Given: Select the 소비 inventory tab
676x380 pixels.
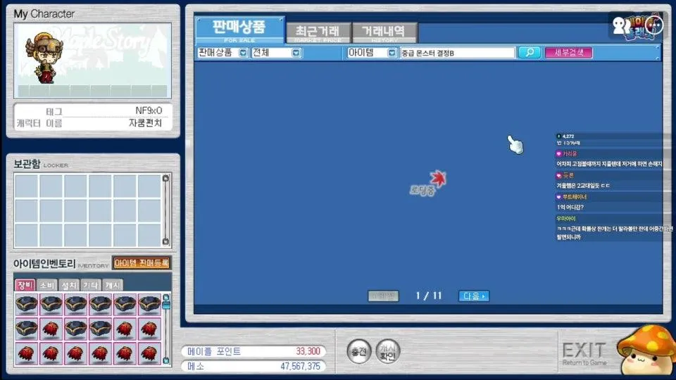Looking at the screenshot, I should click(46, 285).
